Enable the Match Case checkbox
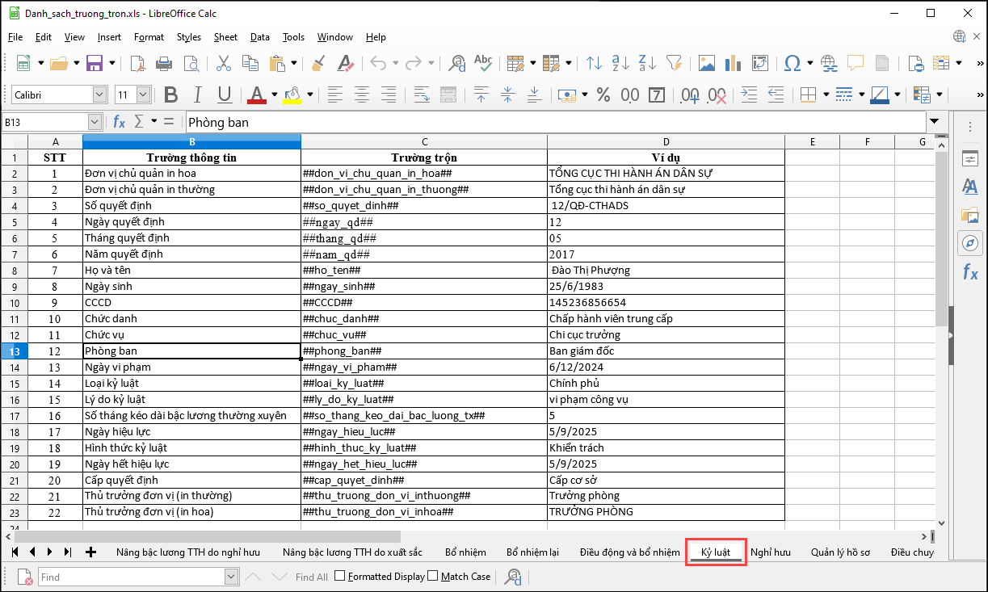The height and width of the screenshot is (592, 988). click(433, 576)
